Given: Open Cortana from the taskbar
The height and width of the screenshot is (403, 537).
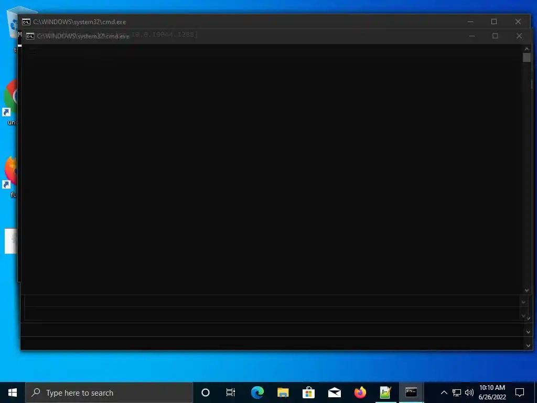Looking at the screenshot, I should [x=206, y=393].
